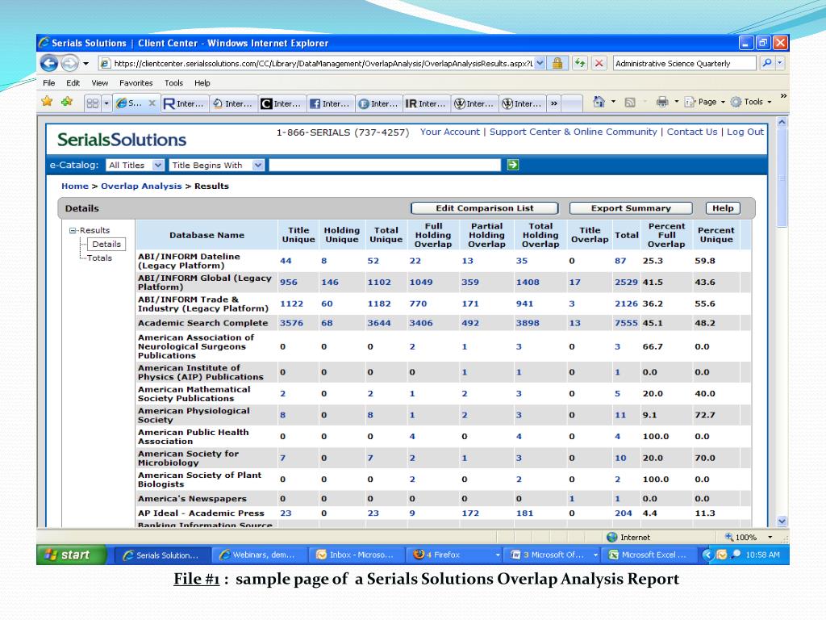Switch to the tab with the R icon

pos(184,104)
